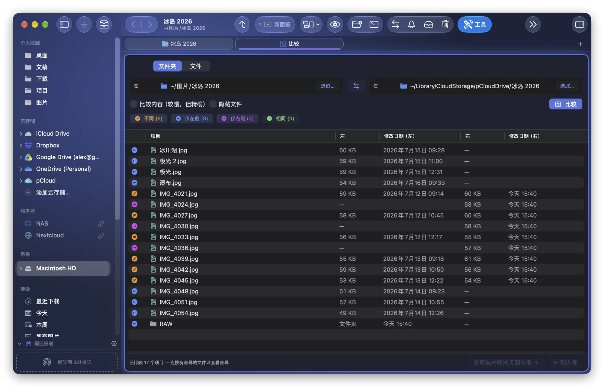Create new folder with plus icon
The height and width of the screenshot is (387, 604).
point(357,24)
